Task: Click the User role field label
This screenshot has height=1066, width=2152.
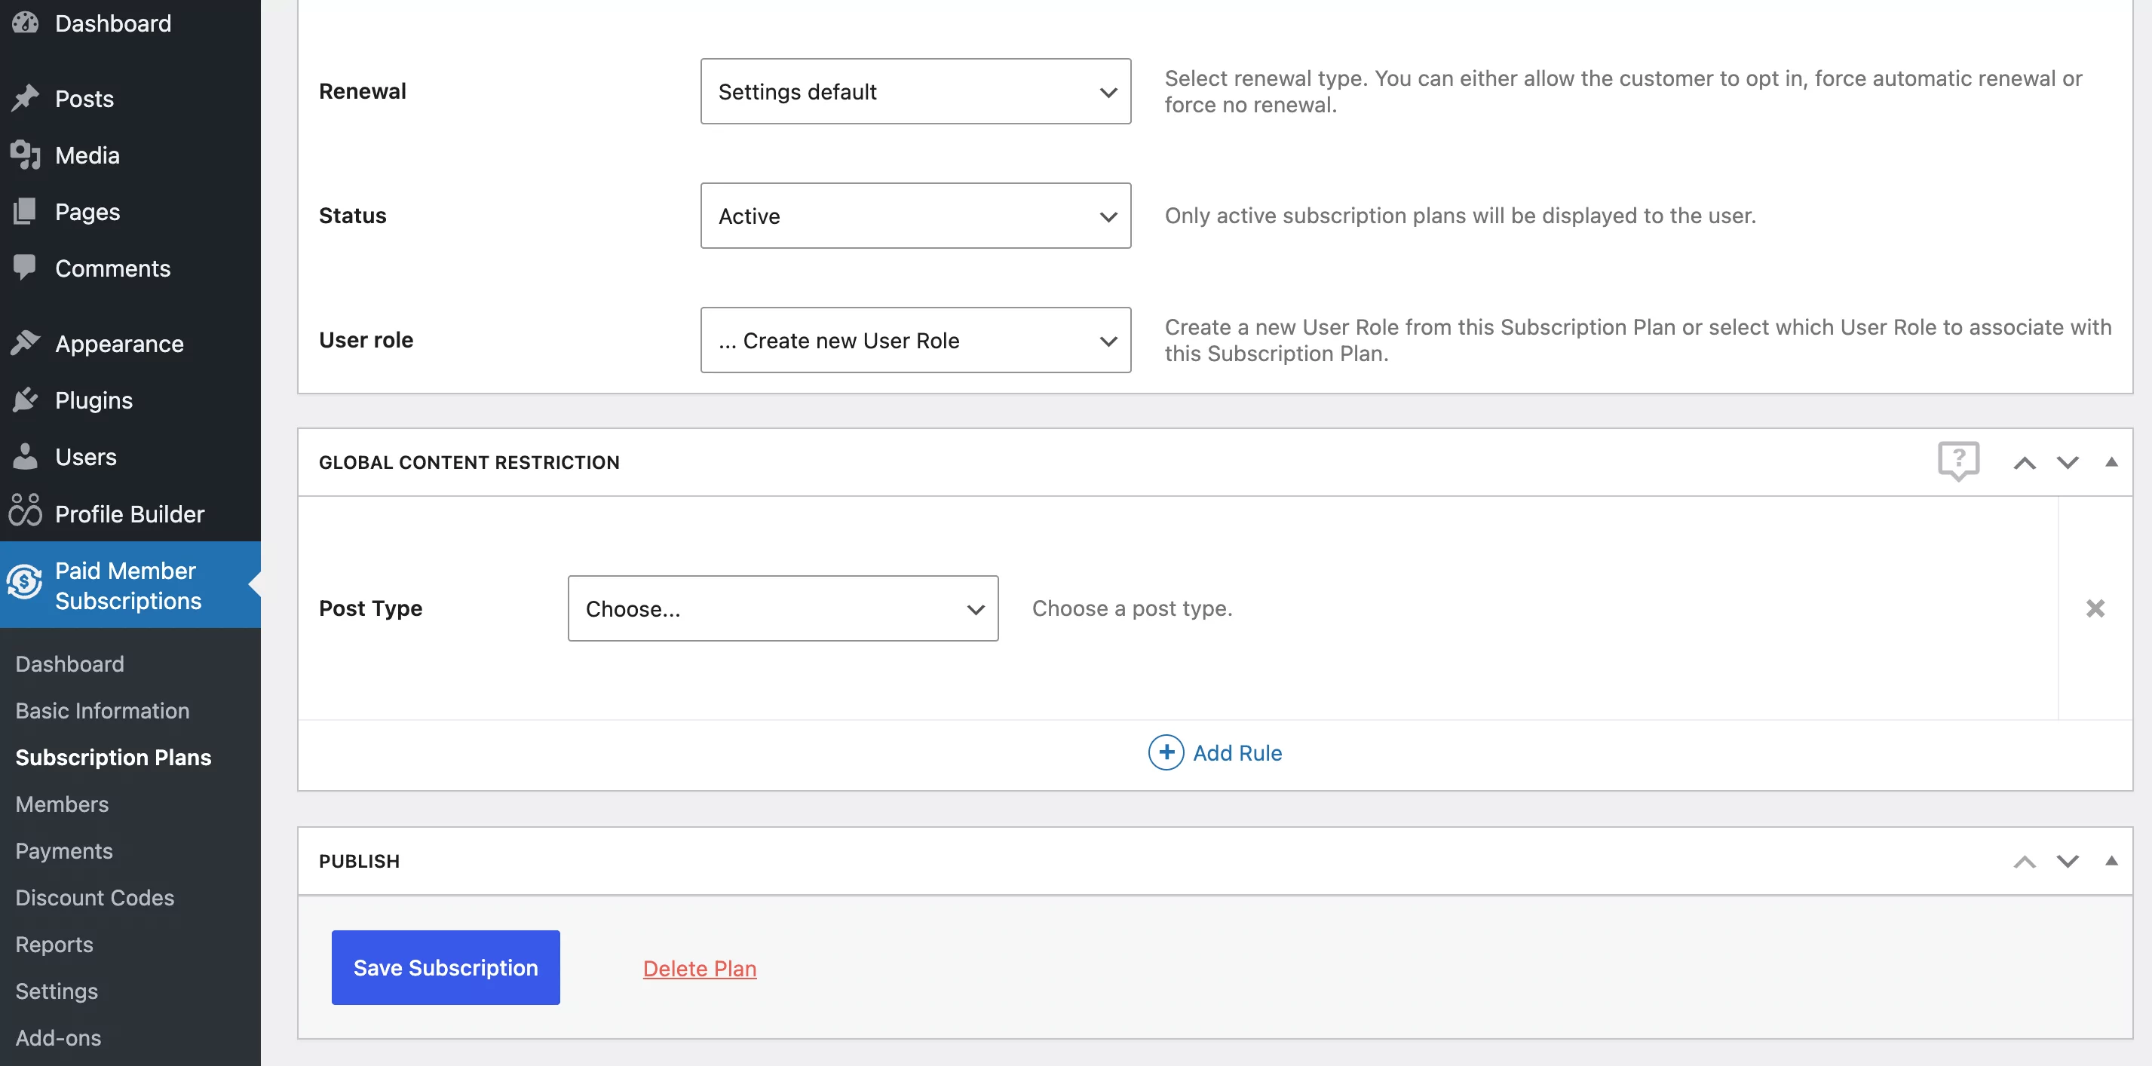Action: point(366,340)
